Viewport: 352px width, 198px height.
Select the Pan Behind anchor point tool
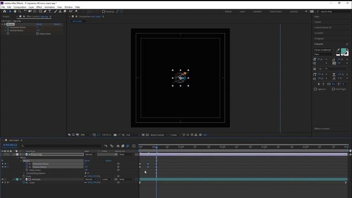point(35,11)
